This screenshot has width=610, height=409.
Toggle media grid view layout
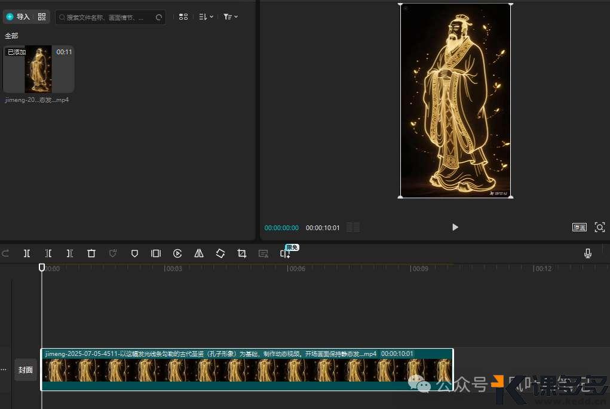tap(183, 17)
